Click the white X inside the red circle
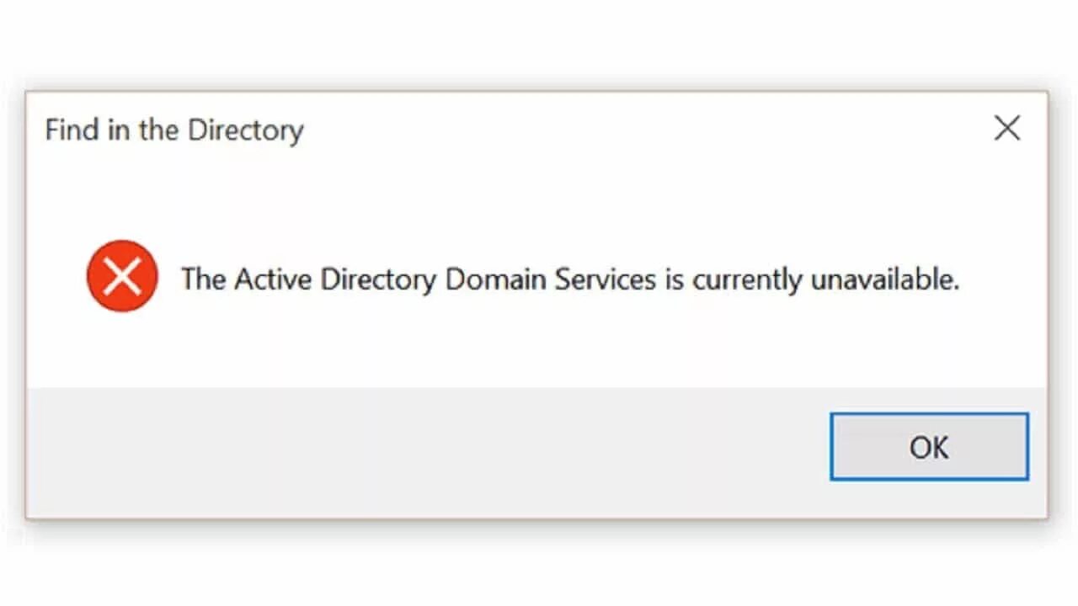The image size is (1078, 606). pos(122,277)
